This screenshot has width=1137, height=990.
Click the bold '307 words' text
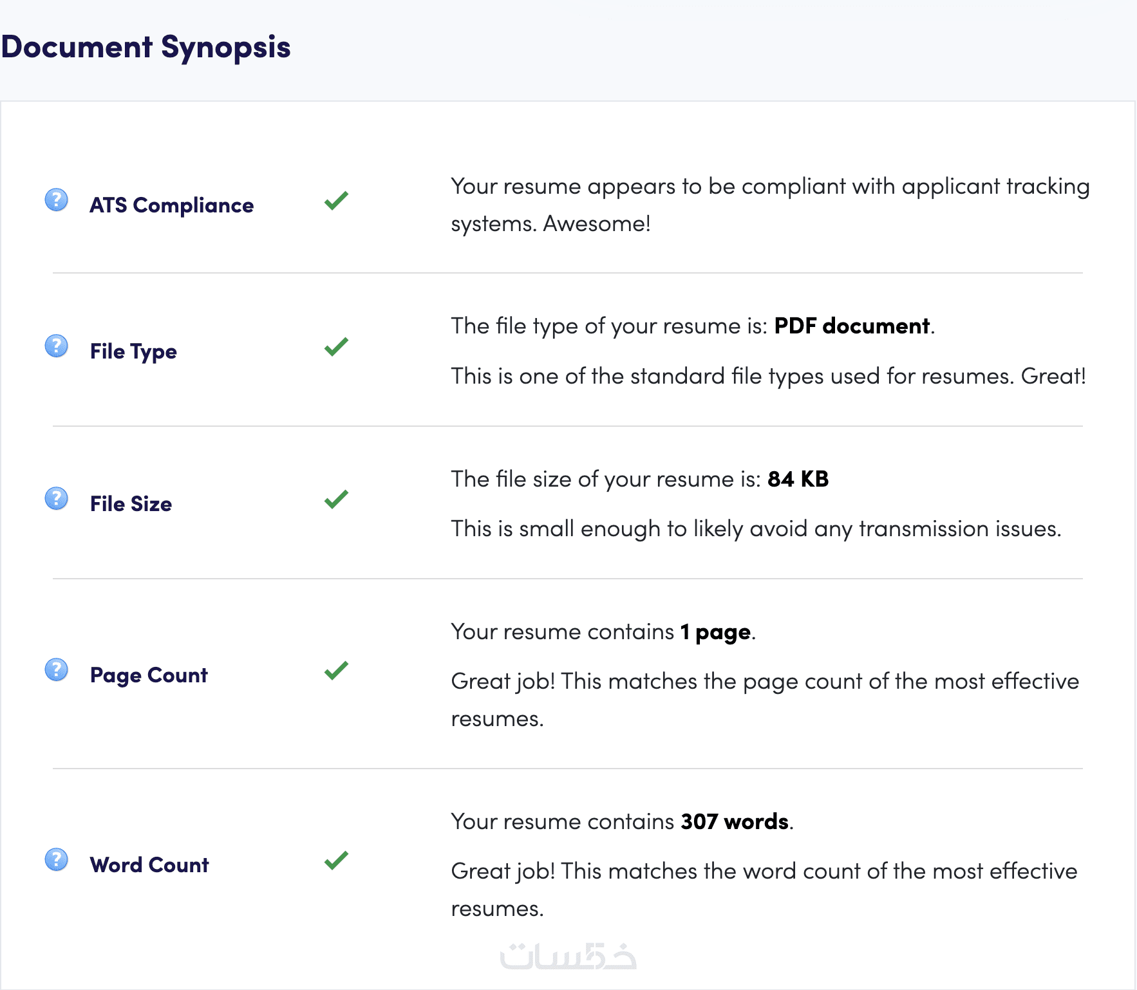click(x=735, y=822)
